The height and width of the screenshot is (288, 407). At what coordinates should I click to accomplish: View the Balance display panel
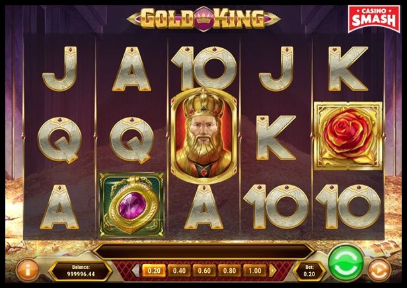[x=81, y=271]
